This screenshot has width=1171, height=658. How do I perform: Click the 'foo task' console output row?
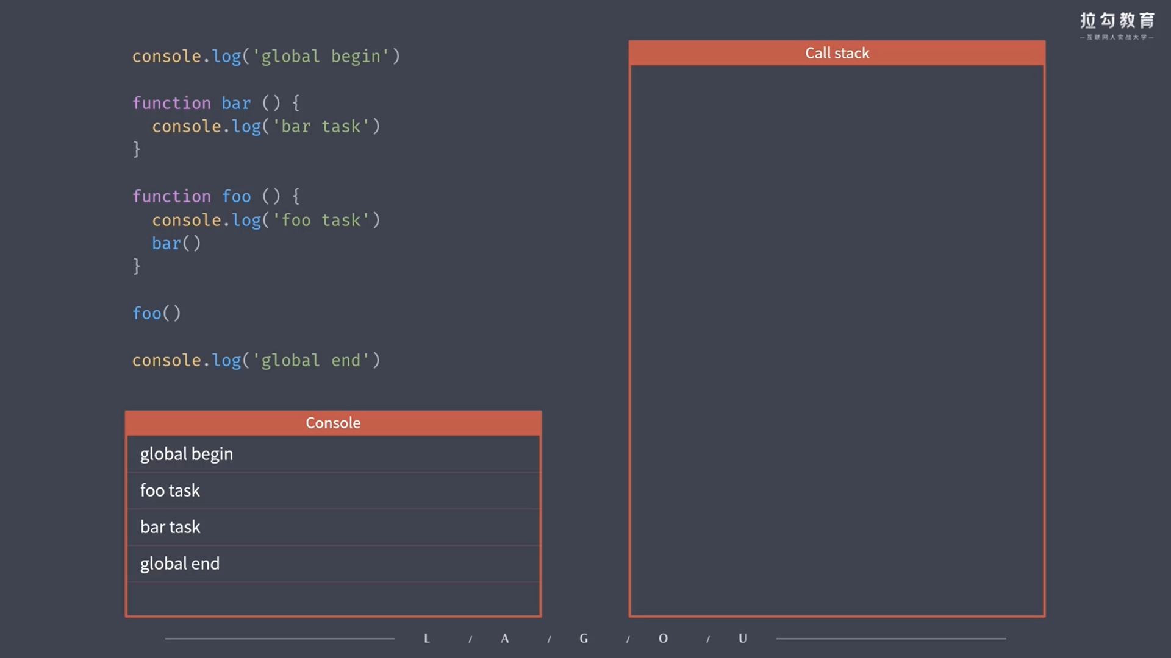(x=333, y=490)
